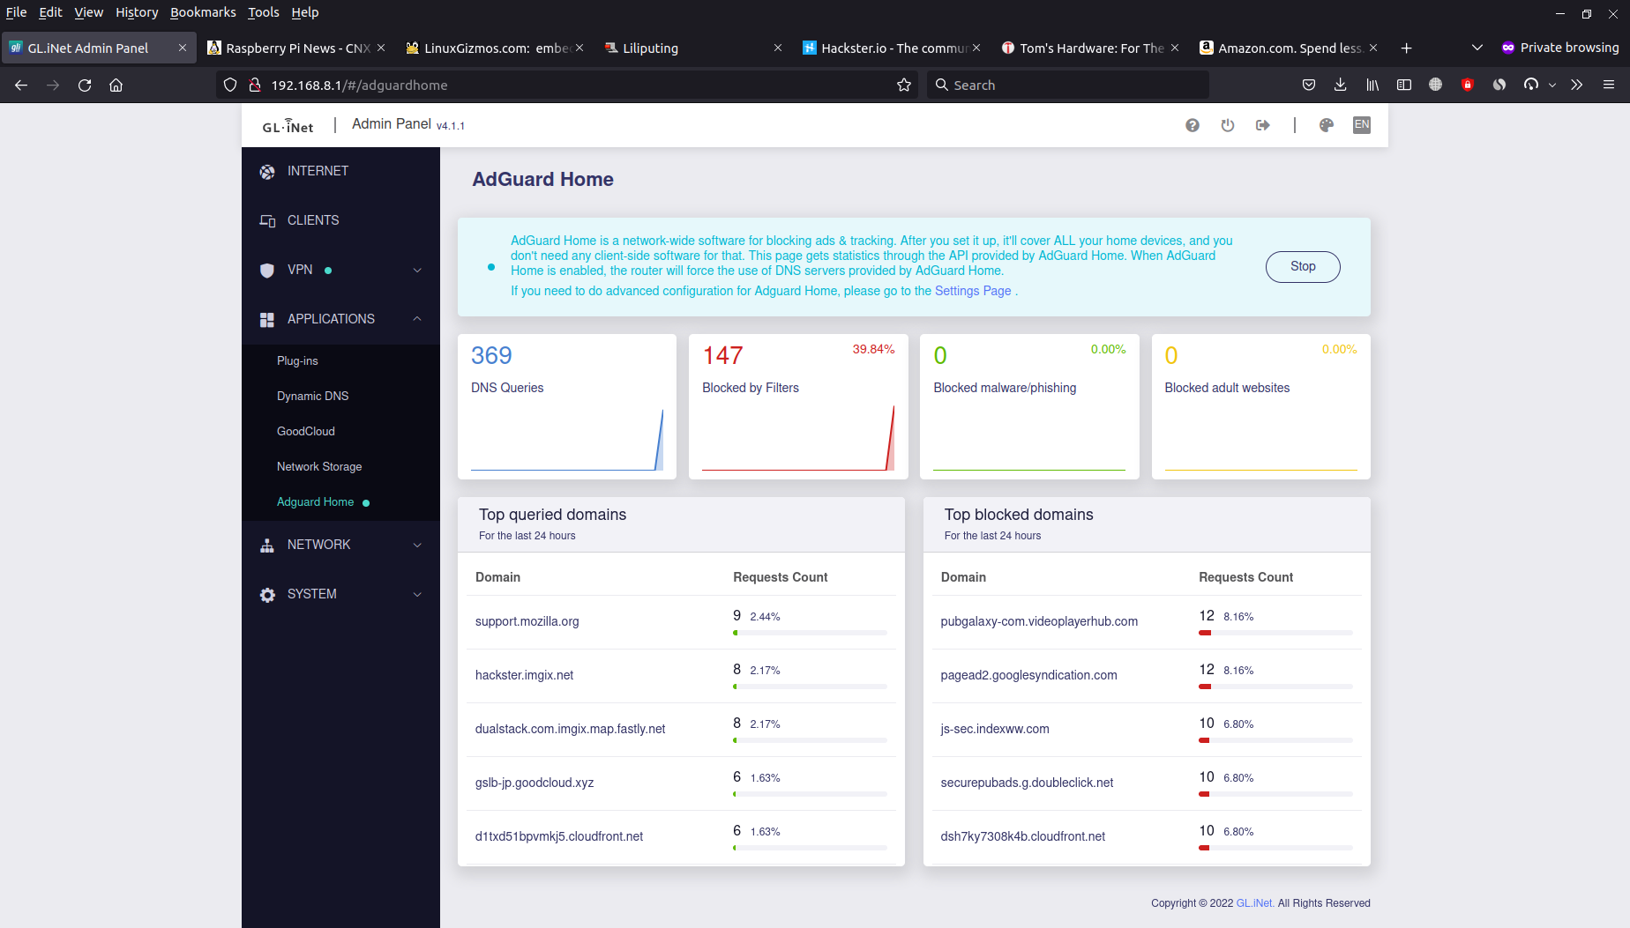Click the insecure connection lock icon
The height and width of the screenshot is (928, 1630).
(255, 85)
